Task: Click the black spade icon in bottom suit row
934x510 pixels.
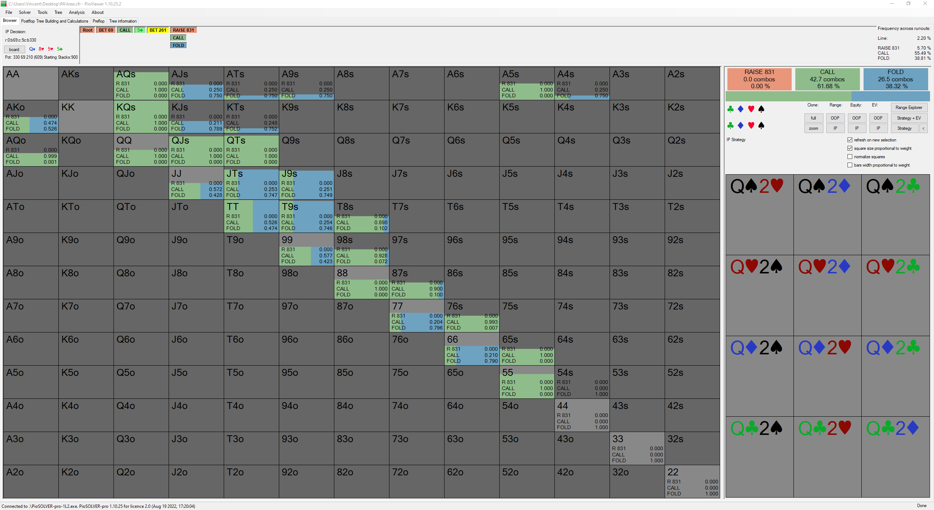Action: point(761,126)
